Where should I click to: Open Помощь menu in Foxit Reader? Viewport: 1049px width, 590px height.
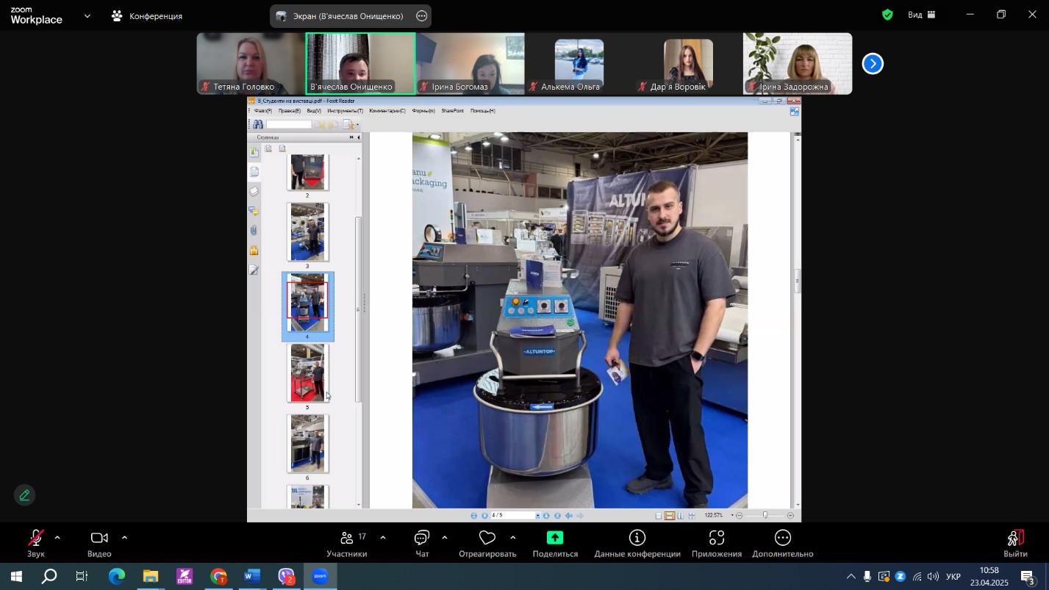click(x=483, y=111)
